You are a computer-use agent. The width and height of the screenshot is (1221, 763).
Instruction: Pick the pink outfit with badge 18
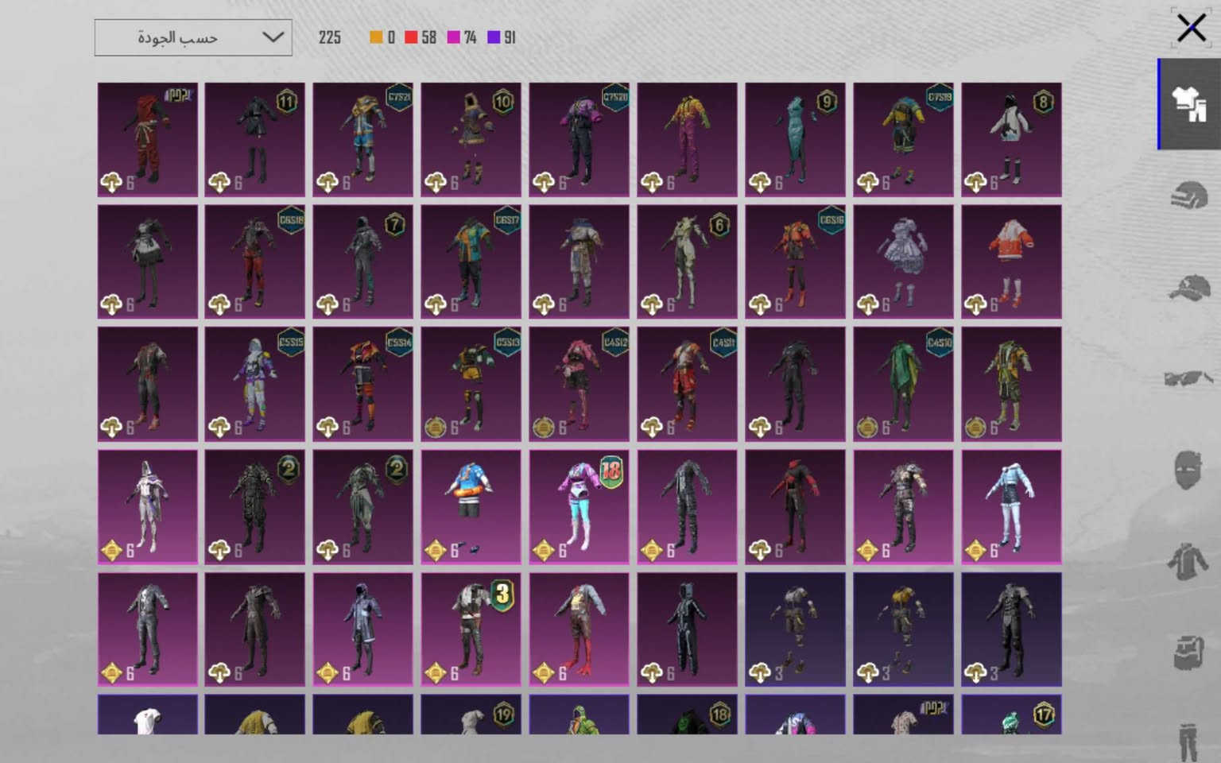(x=579, y=507)
